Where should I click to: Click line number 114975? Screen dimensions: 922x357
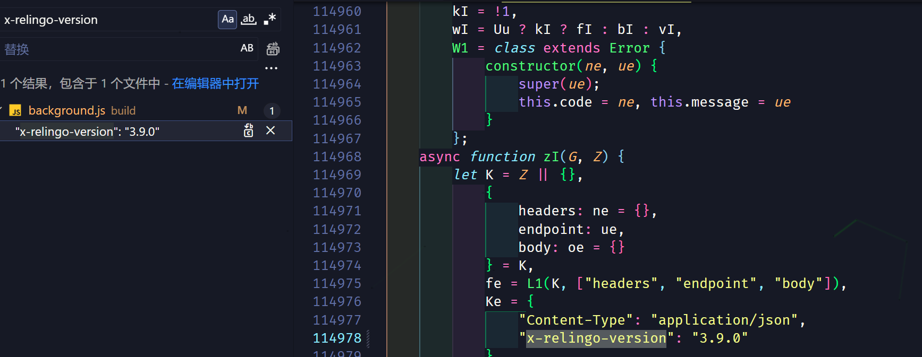(337, 283)
